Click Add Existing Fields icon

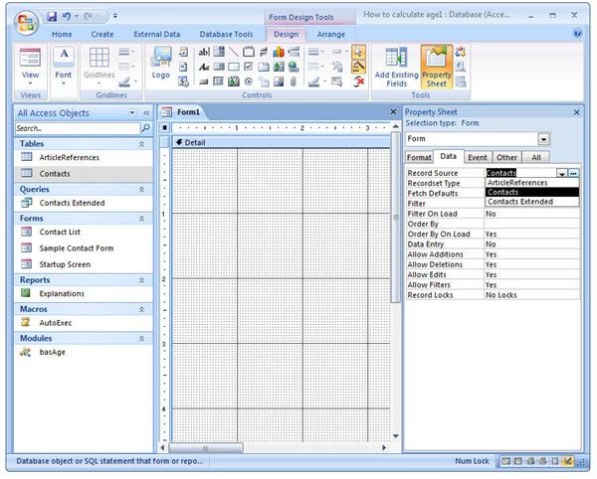tap(396, 68)
